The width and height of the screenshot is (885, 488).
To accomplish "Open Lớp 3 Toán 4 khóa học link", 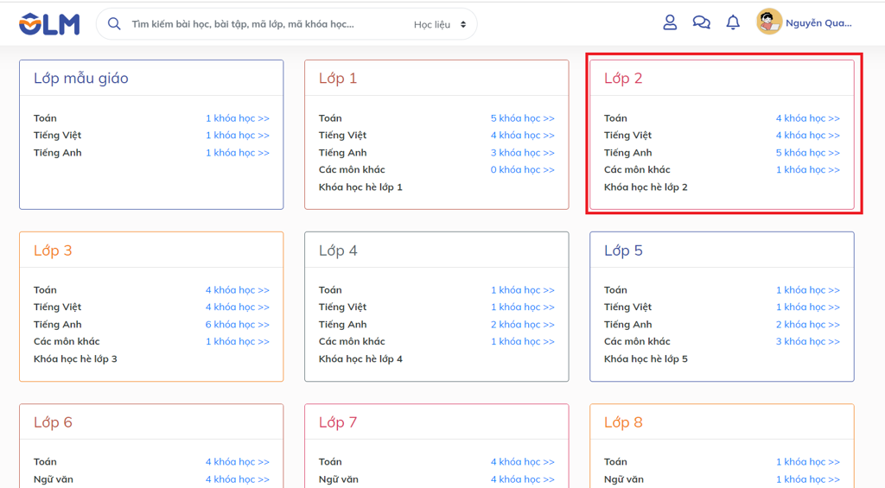I will [x=237, y=289].
